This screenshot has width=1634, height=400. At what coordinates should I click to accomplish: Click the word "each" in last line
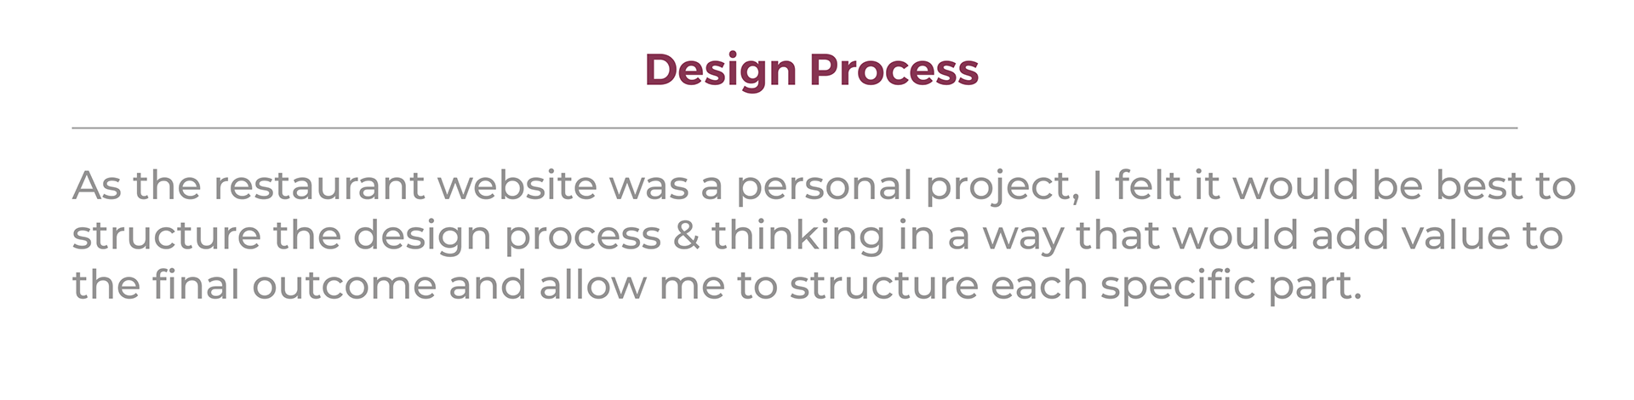(1039, 284)
